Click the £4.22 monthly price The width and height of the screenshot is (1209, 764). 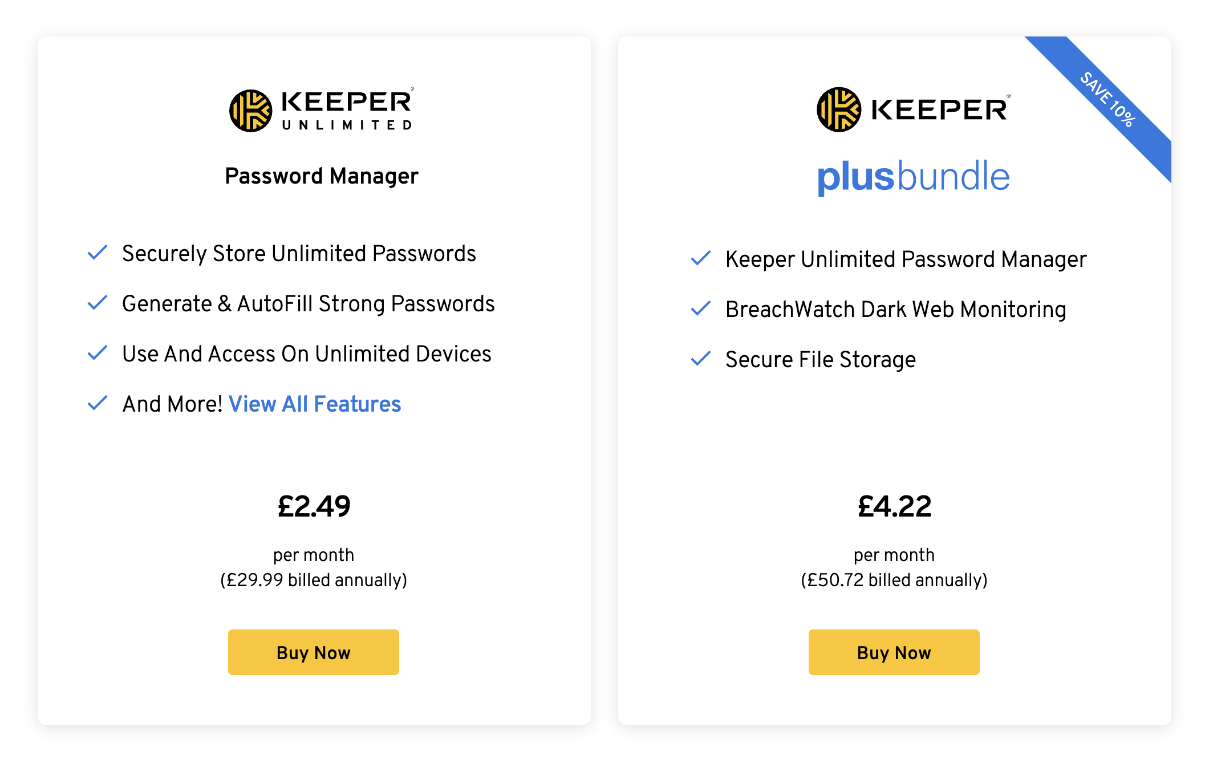pyautogui.click(x=894, y=506)
